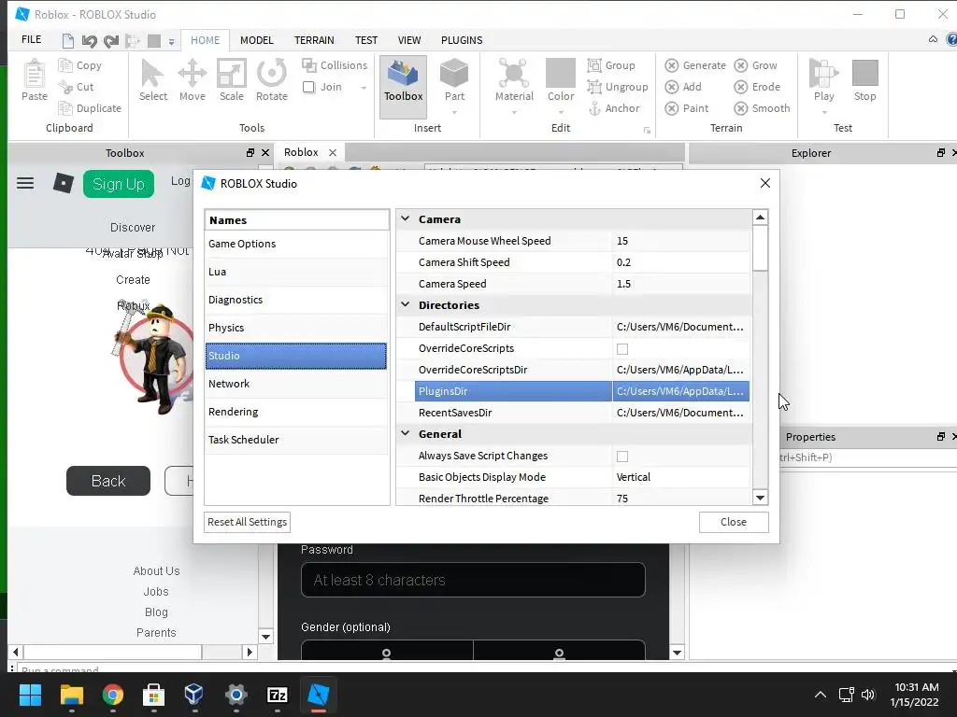
Task: Open the Join mode dropdown arrow
Action: tap(364, 88)
